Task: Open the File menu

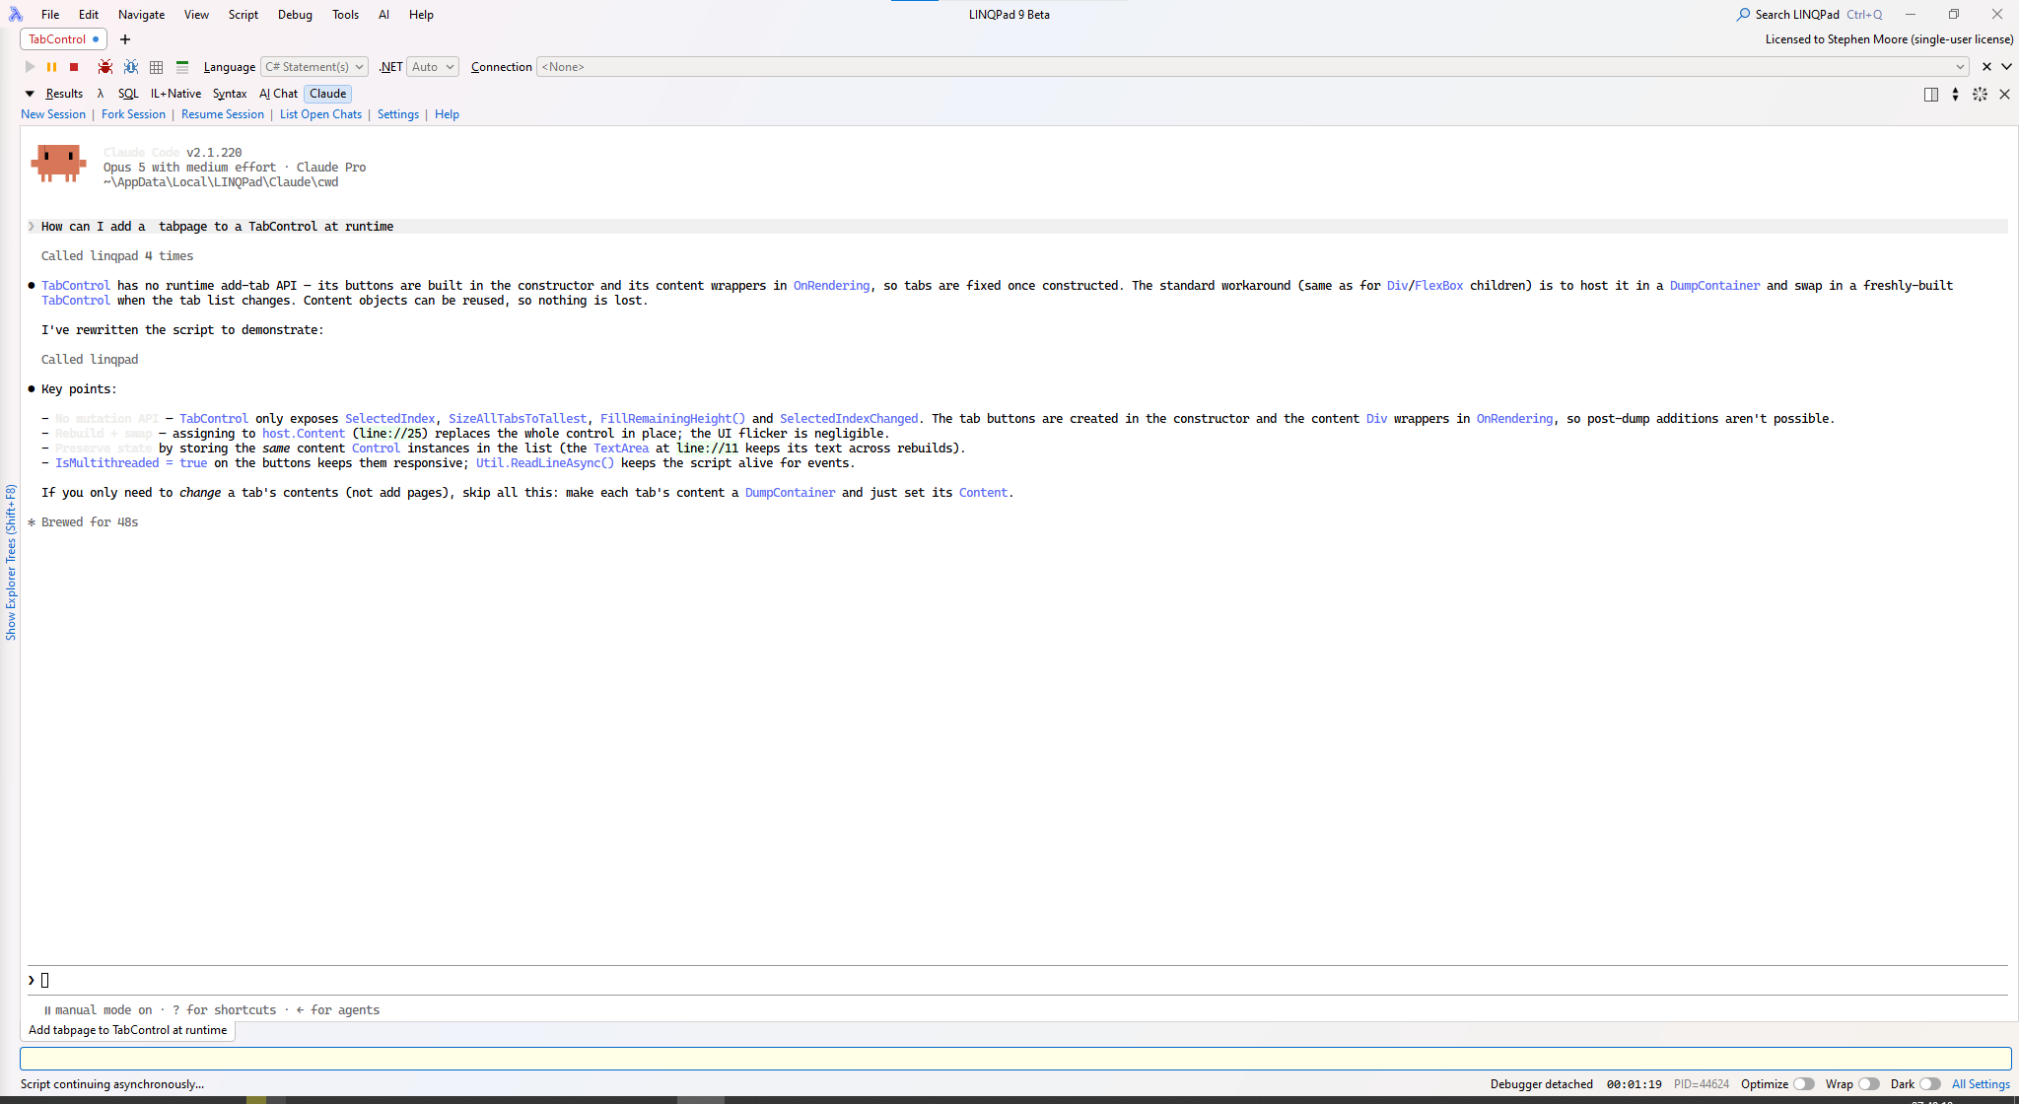Action: point(50,15)
